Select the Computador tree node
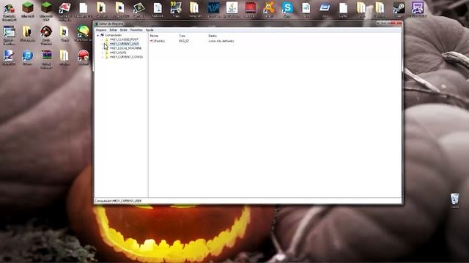Image resolution: width=469 pixels, height=263 pixels. coord(114,35)
